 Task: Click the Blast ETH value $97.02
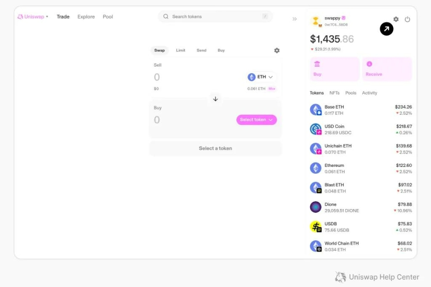405,185
